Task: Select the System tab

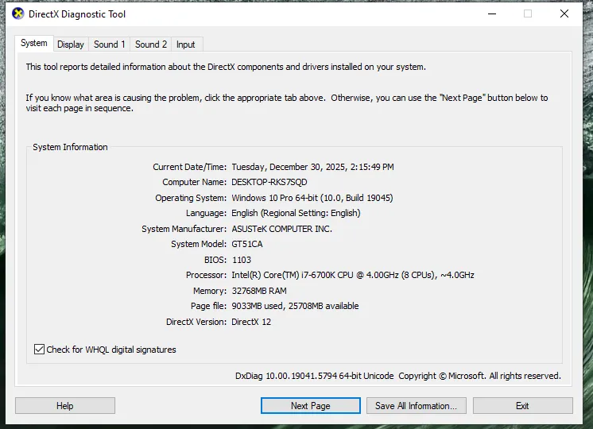Action: point(34,44)
